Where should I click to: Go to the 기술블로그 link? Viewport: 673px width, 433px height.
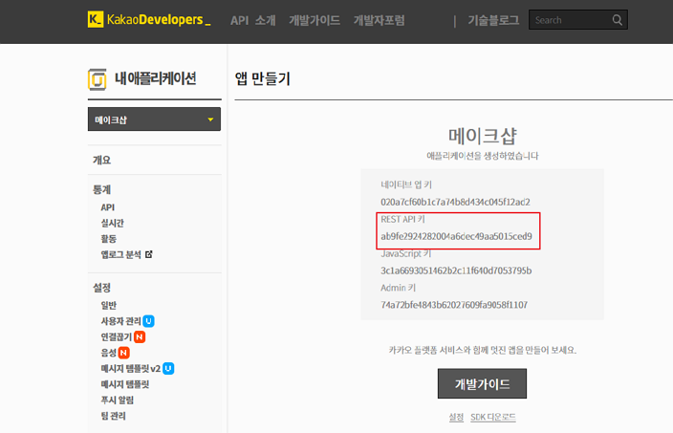(x=493, y=20)
